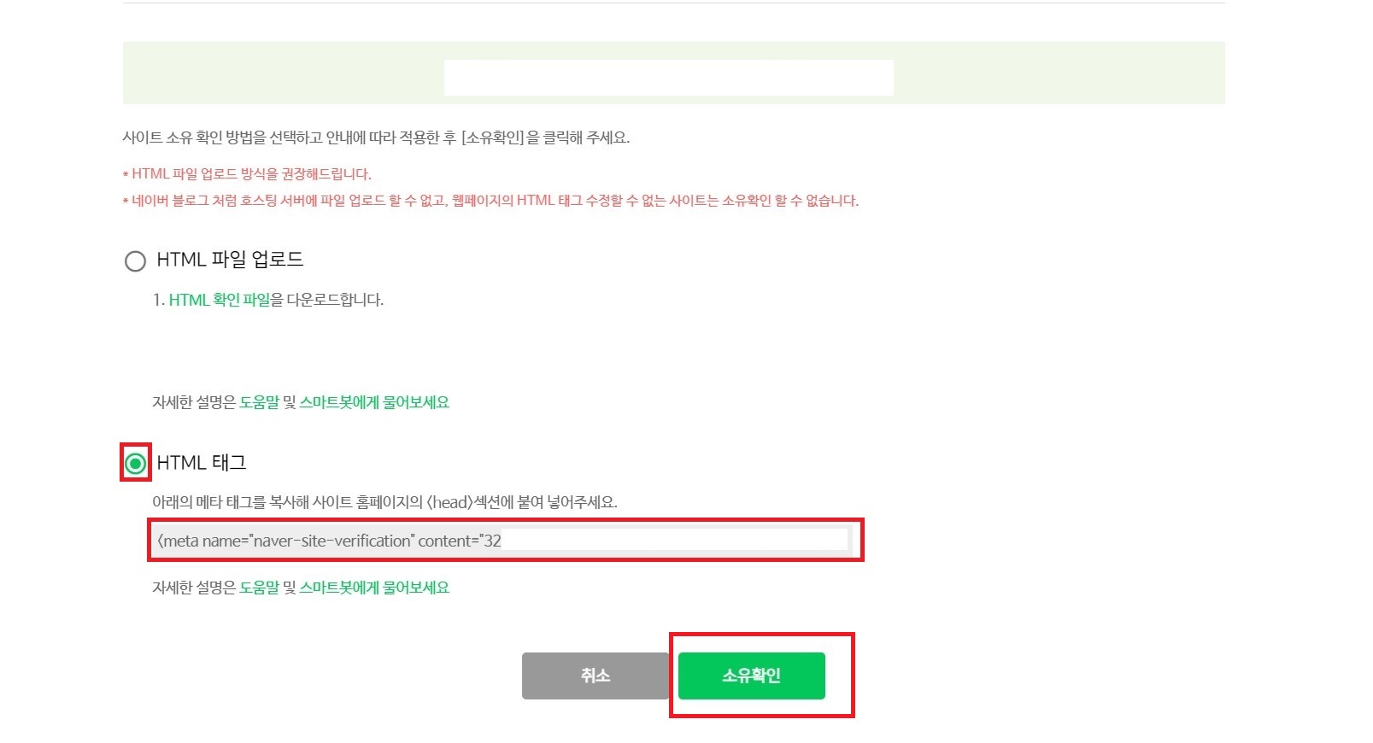Image resolution: width=1373 pixels, height=743 pixels.
Task: Click the green 소유확인 button
Action: 752,676
